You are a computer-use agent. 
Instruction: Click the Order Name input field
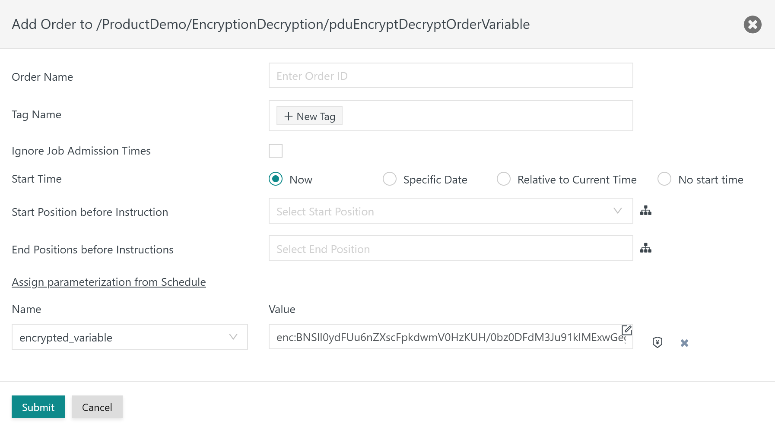coord(451,76)
